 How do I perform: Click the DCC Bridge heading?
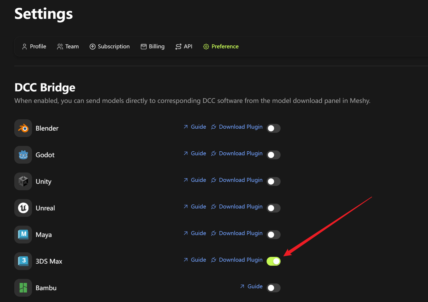tap(45, 88)
